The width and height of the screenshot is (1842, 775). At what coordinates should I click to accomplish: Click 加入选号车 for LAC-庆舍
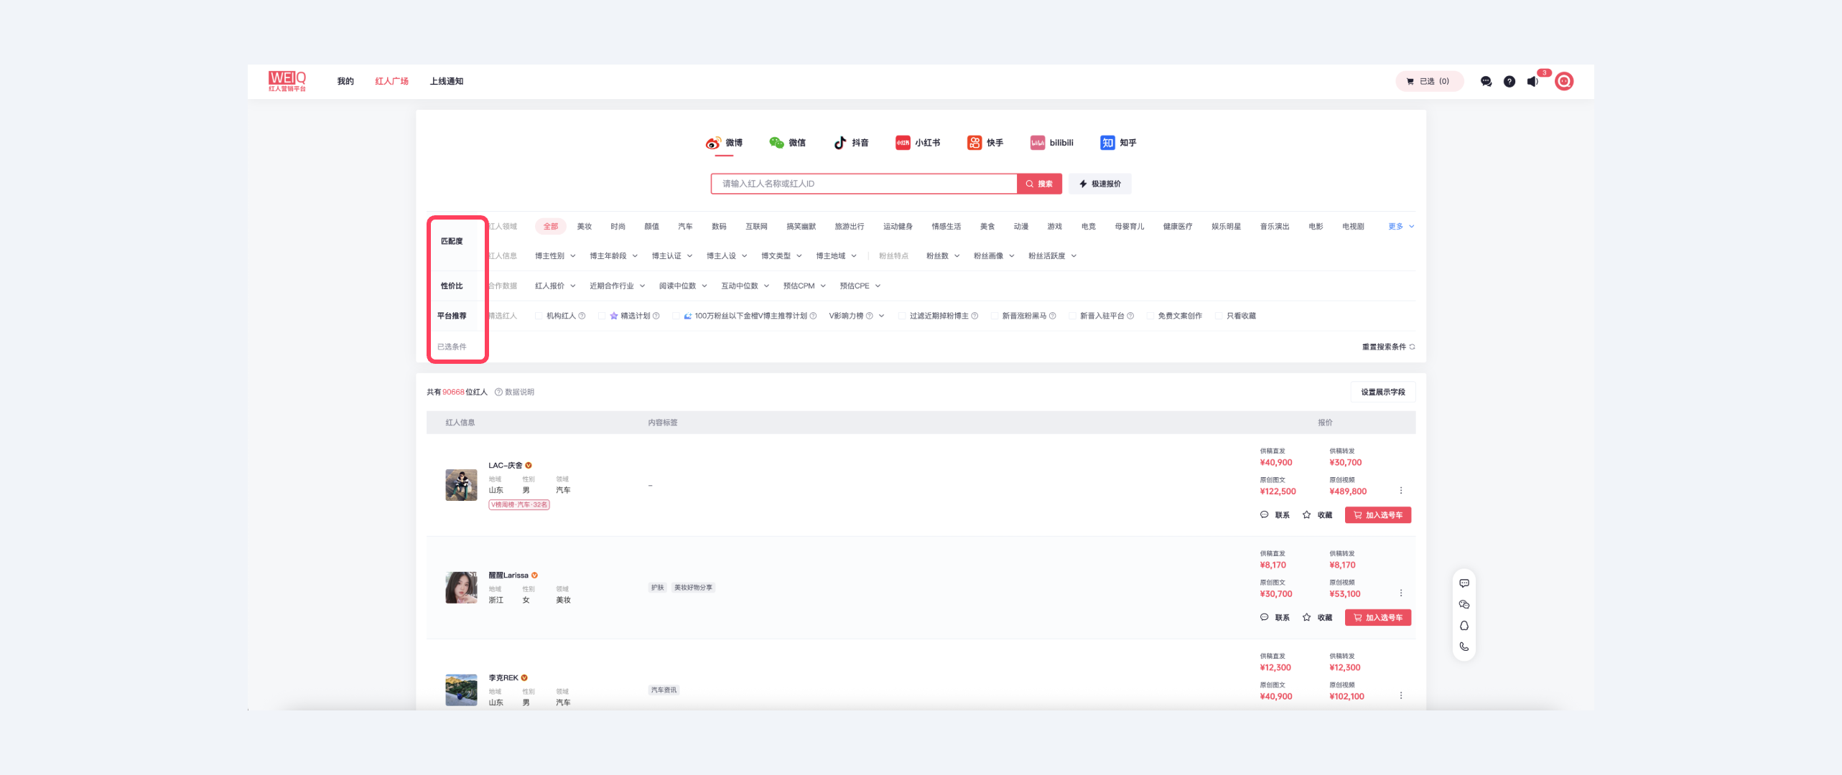(1377, 515)
